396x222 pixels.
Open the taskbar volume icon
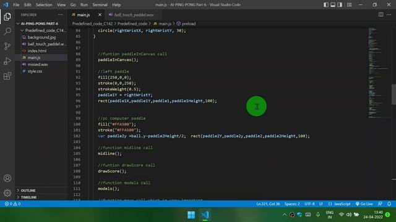point(349,215)
